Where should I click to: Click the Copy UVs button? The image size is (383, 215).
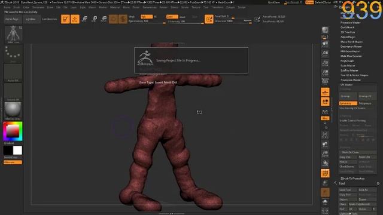tap(348, 157)
